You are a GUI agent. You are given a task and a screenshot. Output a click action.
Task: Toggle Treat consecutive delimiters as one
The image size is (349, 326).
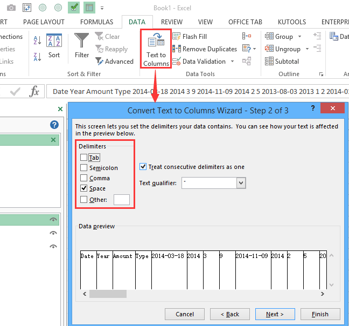143,167
